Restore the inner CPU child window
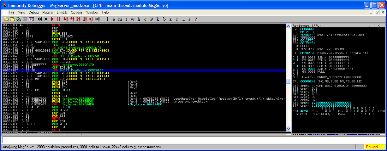 (x=378, y=13)
